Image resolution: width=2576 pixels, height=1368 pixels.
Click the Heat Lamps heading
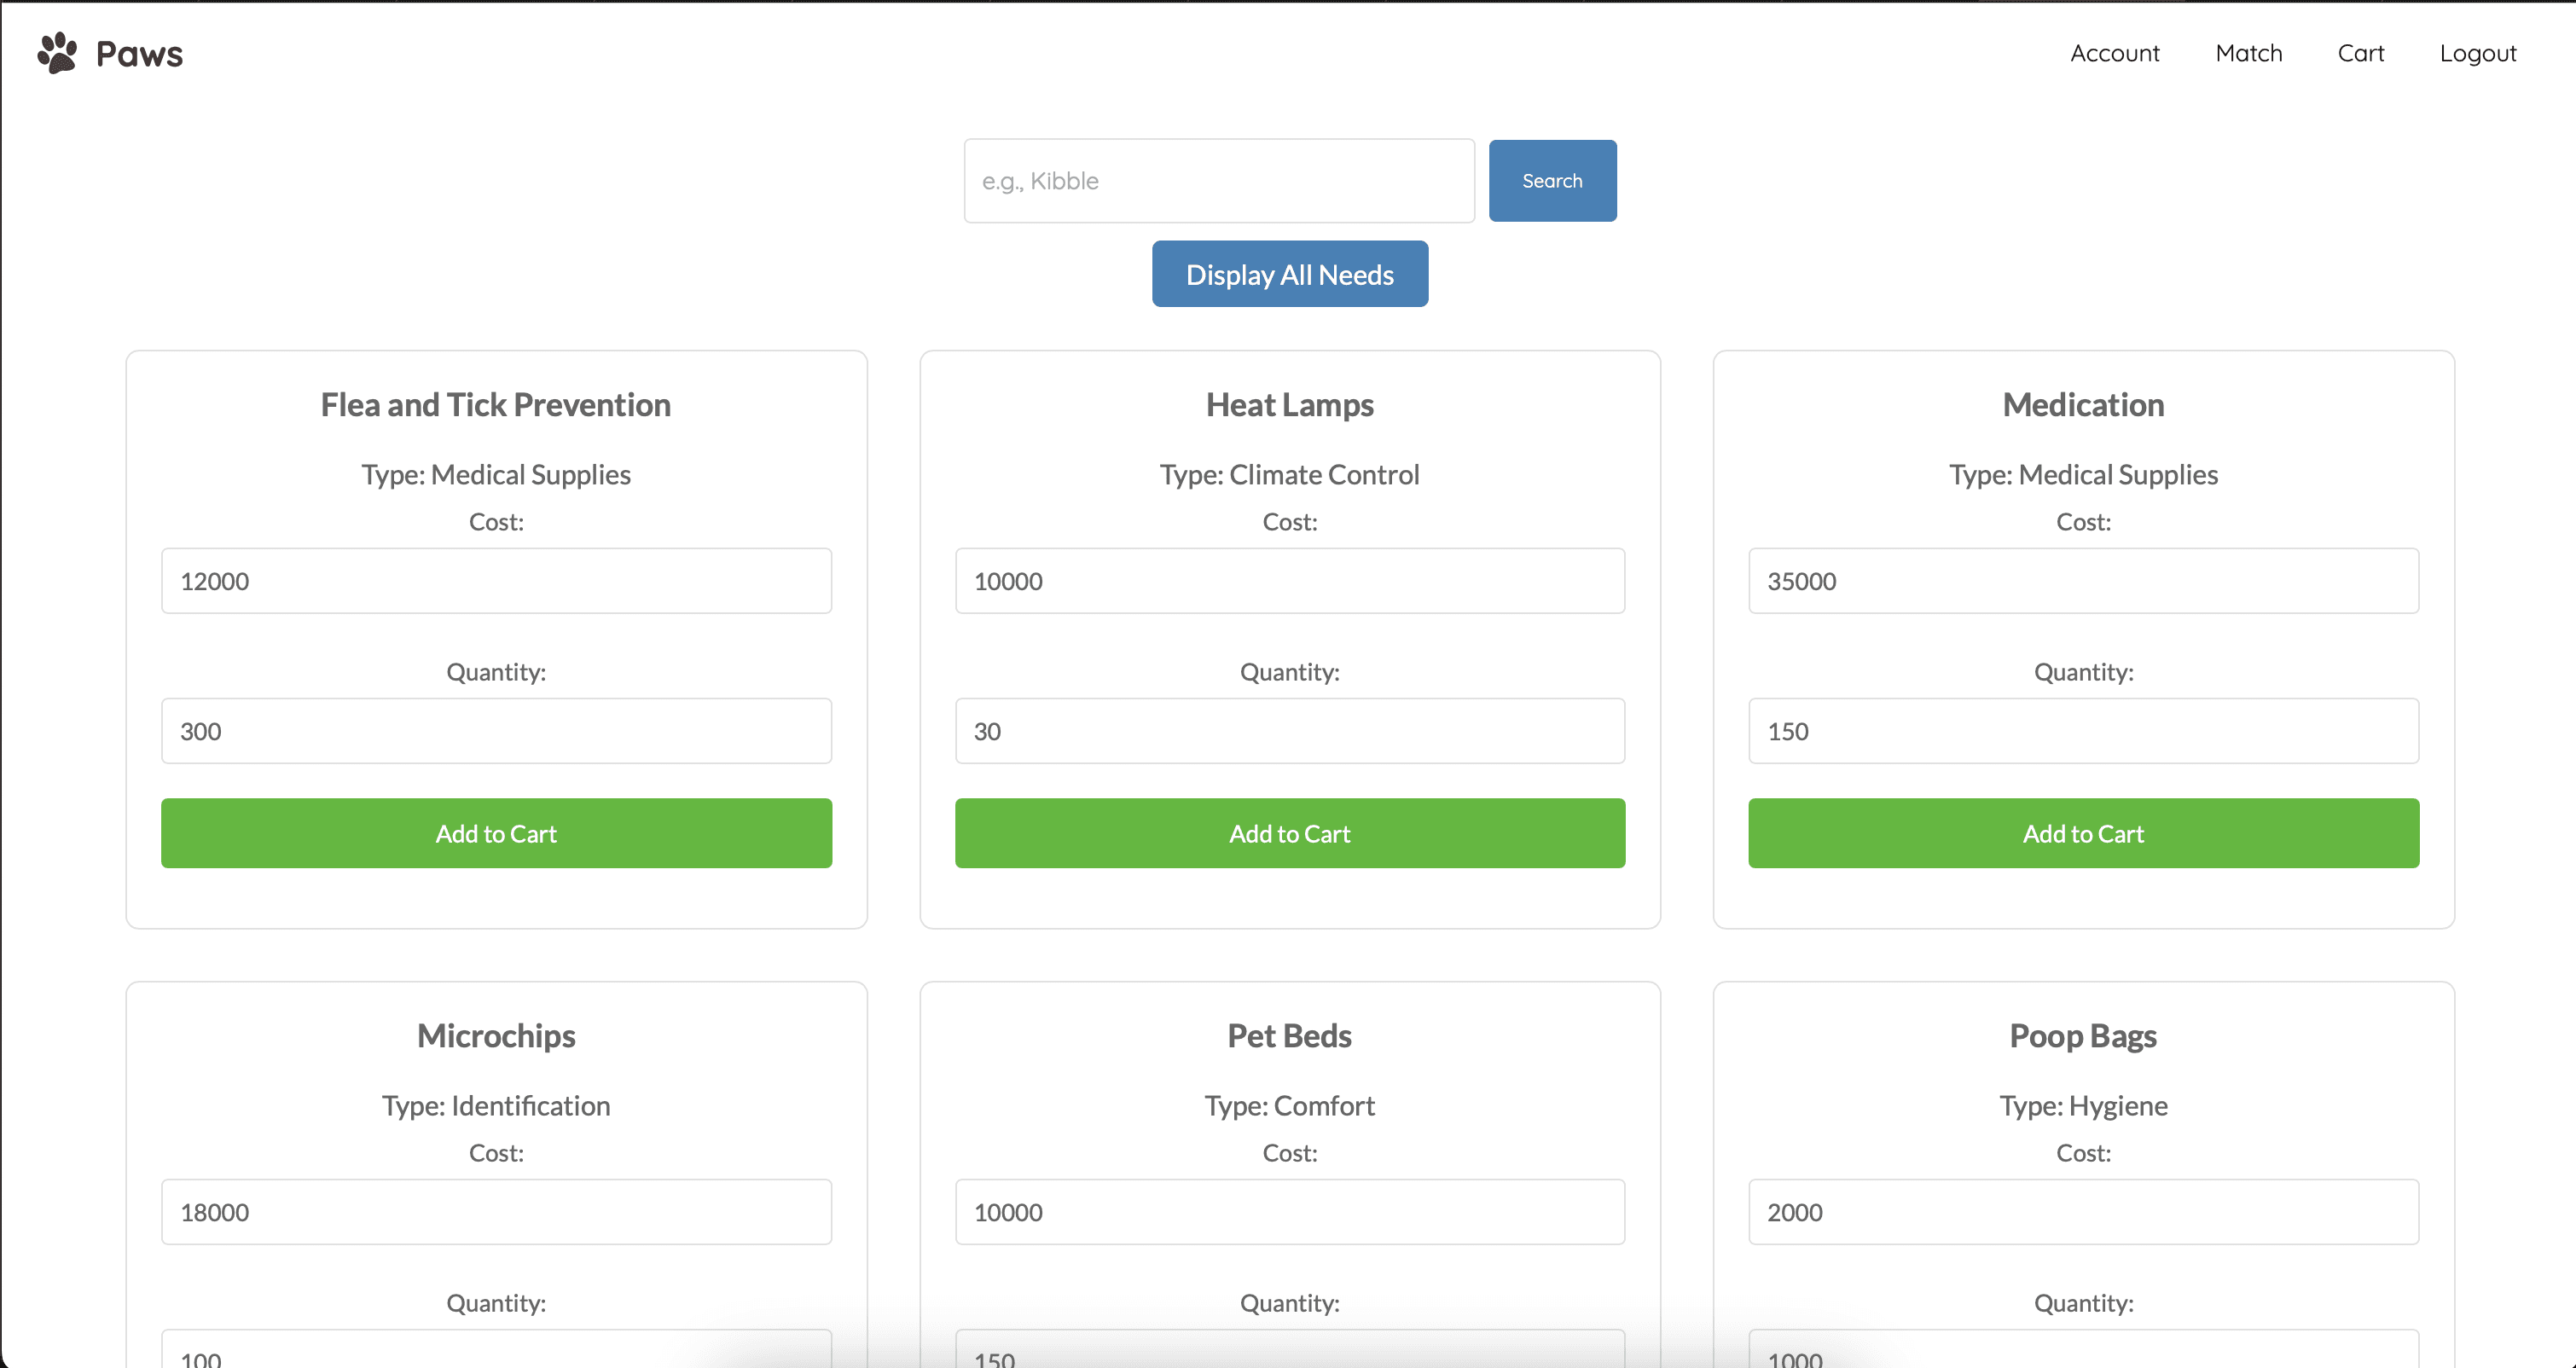(x=1289, y=405)
